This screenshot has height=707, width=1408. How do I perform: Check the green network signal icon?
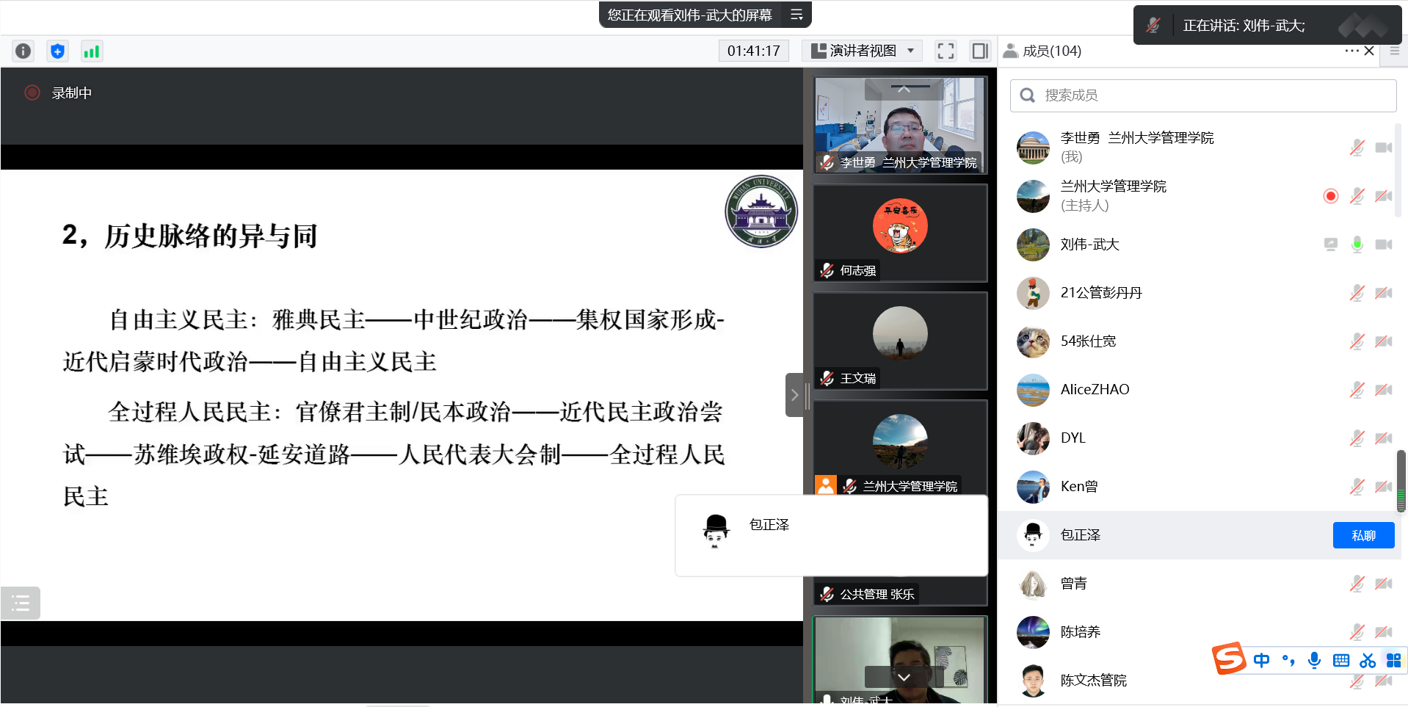(92, 51)
